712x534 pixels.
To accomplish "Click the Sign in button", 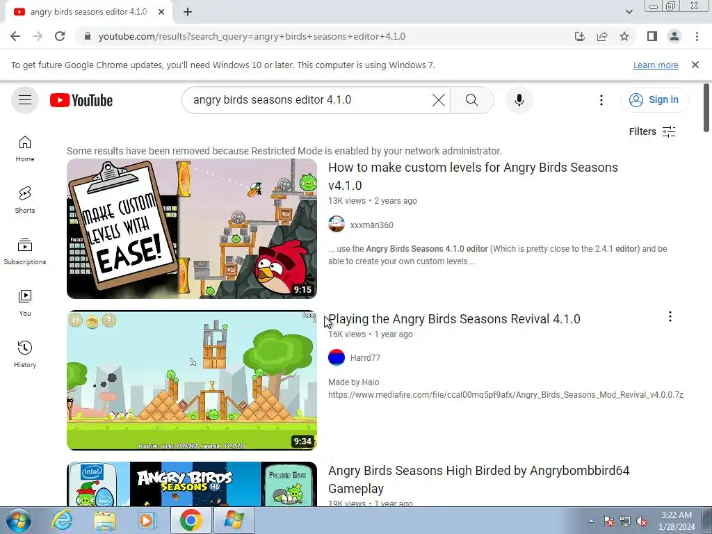I will [654, 100].
